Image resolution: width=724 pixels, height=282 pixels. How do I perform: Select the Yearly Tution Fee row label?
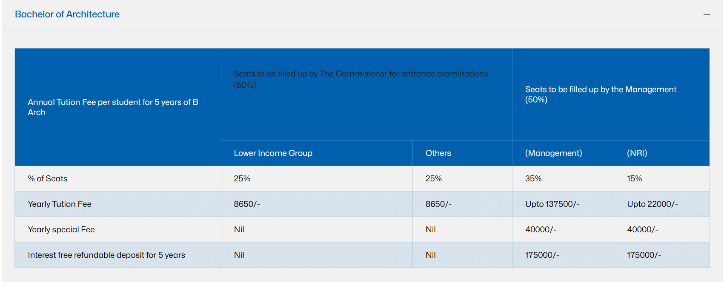click(60, 204)
